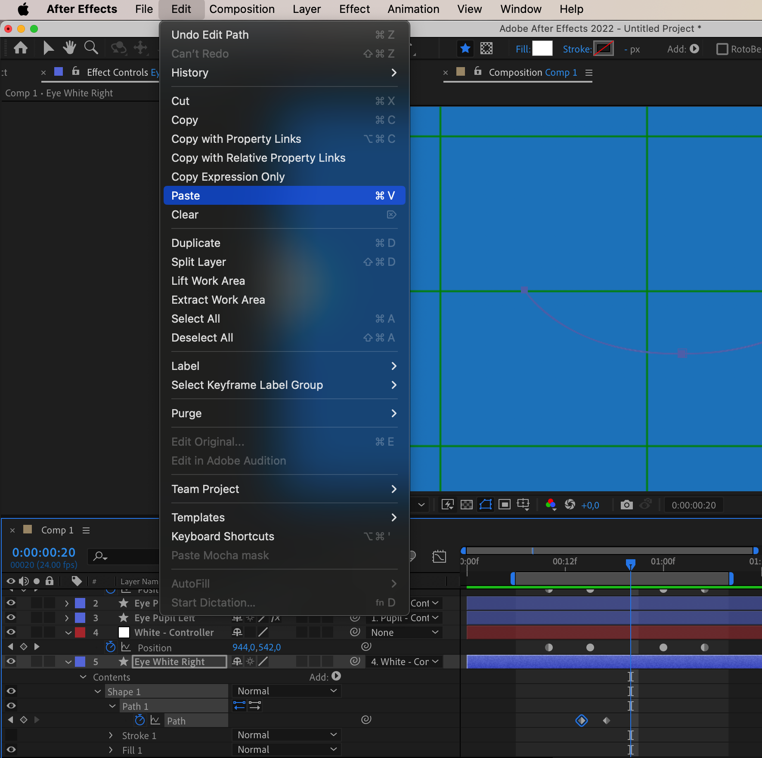
Task: Click the Reset Exposure aperture icon
Action: 570,504
